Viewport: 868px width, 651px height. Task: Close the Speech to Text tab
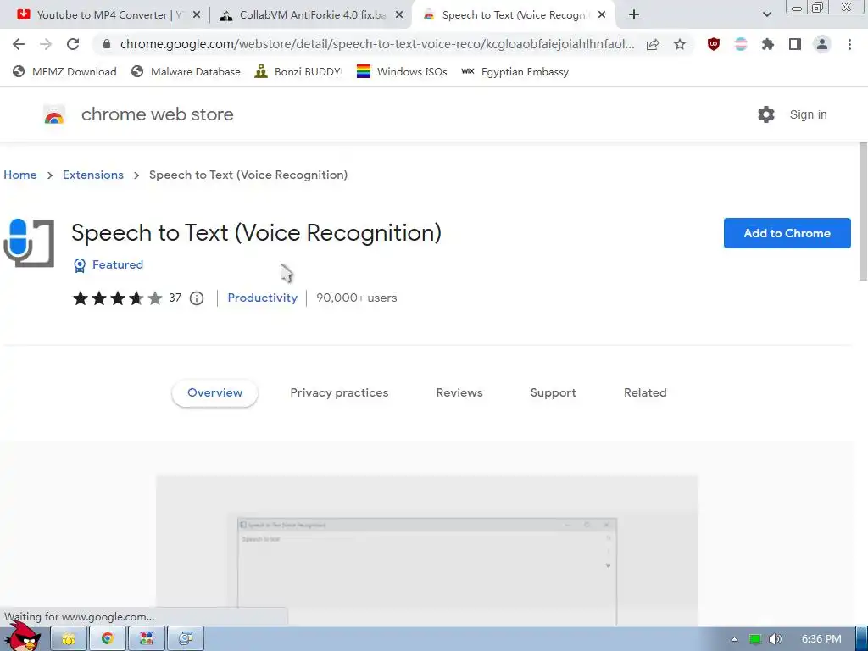tap(603, 15)
